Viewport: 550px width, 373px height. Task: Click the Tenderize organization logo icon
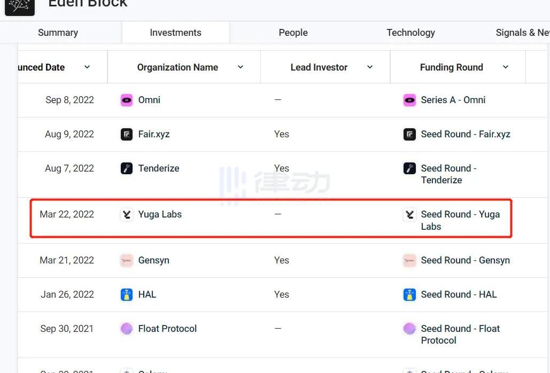pos(127,169)
